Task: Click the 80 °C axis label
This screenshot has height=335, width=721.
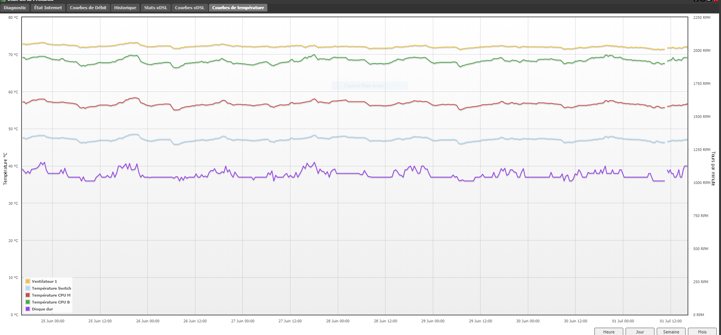Action: tap(13, 17)
